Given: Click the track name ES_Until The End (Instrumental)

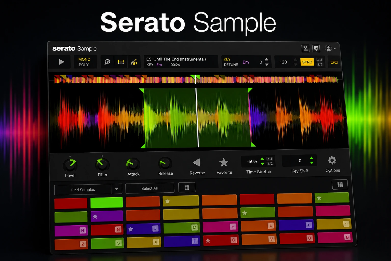Looking at the screenshot, I should [176, 59].
